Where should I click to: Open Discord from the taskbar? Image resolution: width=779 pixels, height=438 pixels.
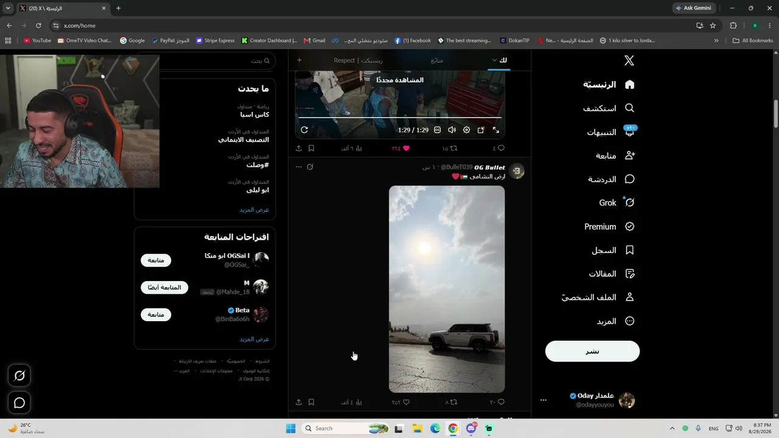coord(471,428)
